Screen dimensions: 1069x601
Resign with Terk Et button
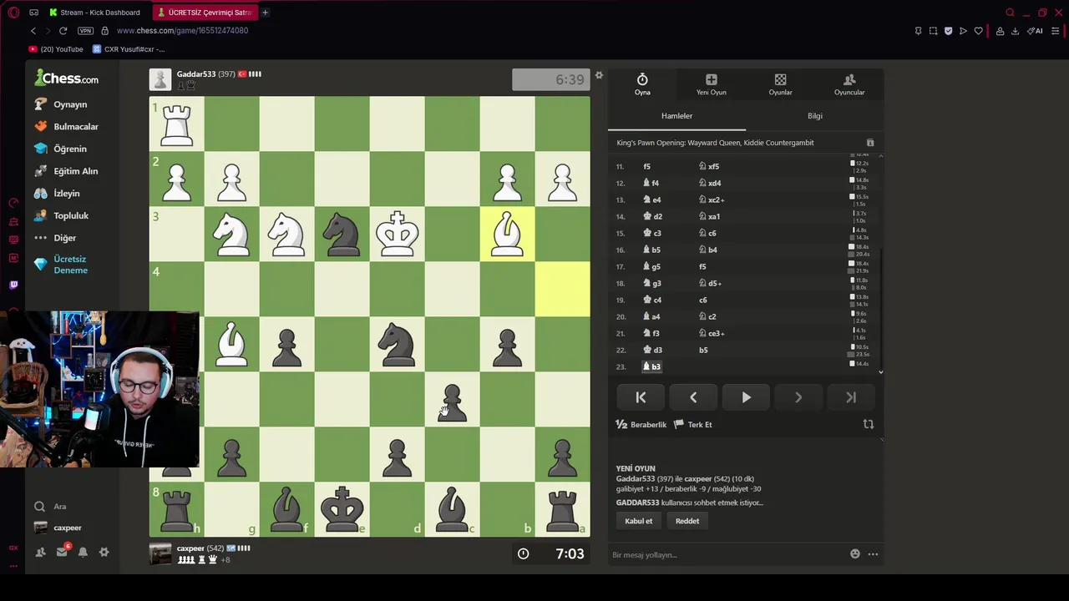693,425
